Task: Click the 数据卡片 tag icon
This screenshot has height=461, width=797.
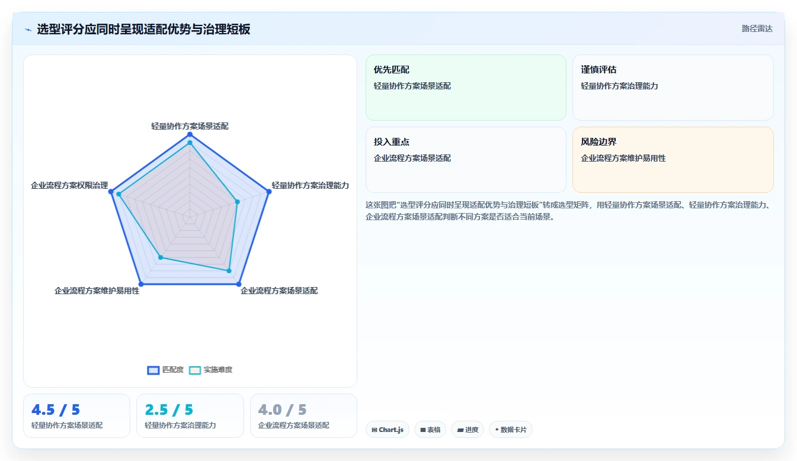Action: tap(497, 430)
